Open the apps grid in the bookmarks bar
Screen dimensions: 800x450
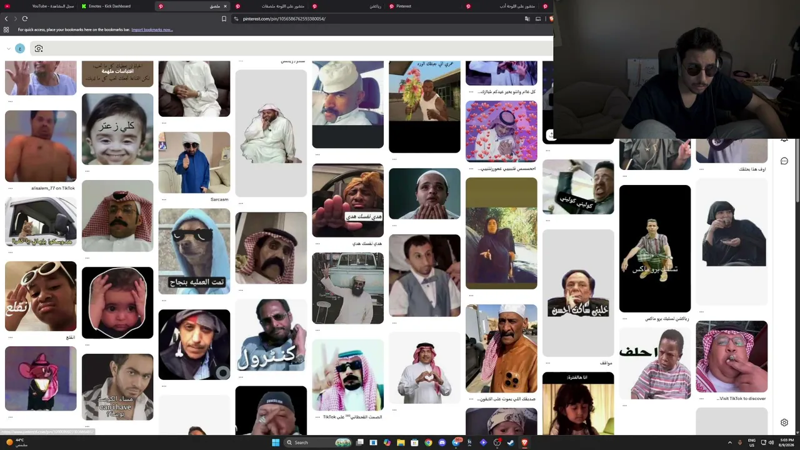coord(6,29)
